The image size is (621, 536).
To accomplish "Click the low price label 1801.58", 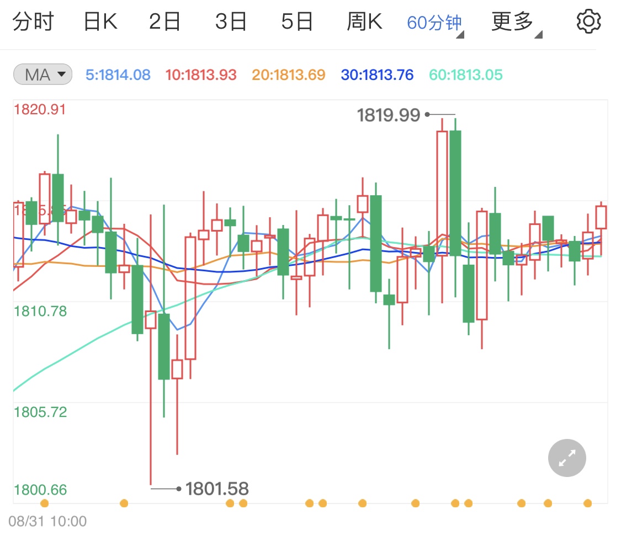I will [x=217, y=489].
